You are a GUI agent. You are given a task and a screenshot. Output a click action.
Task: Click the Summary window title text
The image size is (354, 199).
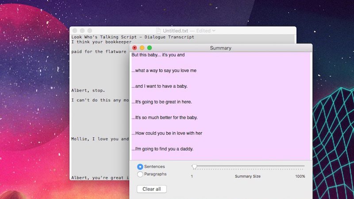point(220,48)
